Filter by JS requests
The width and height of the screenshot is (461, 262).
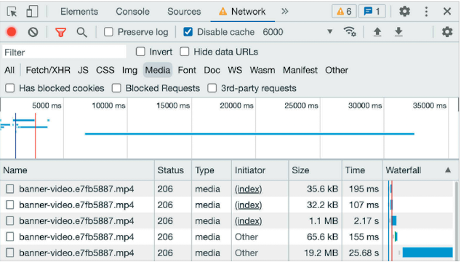pos(83,70)
